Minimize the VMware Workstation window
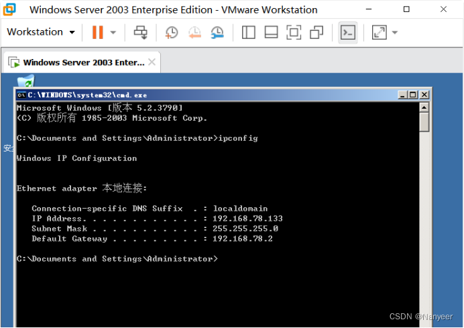The width and height of the screenshot is (464, 328). pyautogui.click(x=369, y=9)
